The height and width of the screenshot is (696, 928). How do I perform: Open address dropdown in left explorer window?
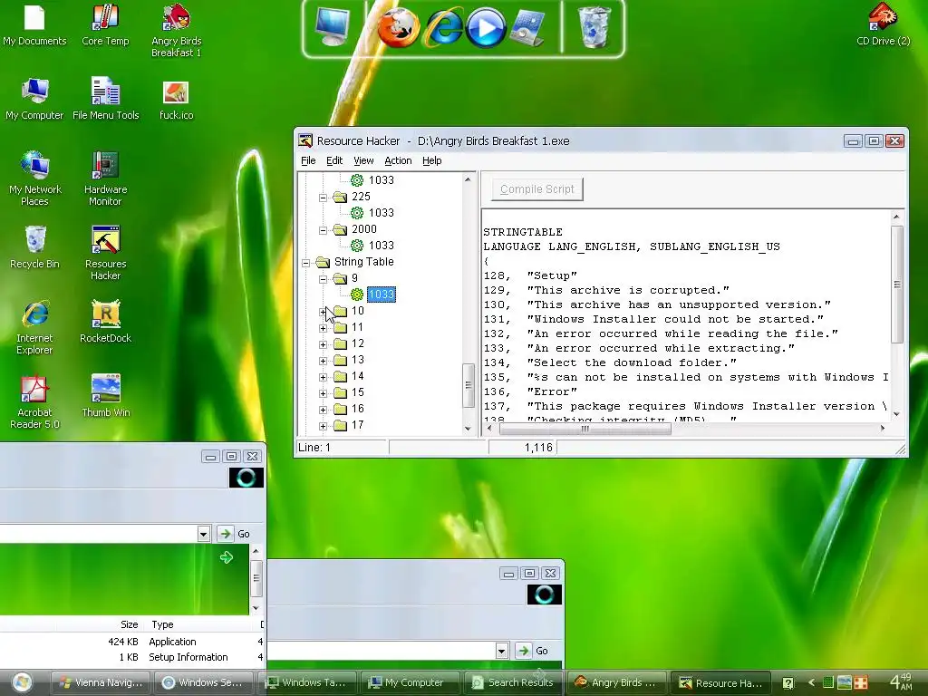point(204,534)
